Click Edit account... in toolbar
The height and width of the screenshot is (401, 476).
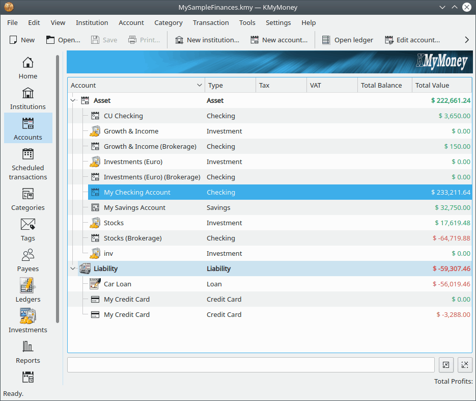(412, 40)
